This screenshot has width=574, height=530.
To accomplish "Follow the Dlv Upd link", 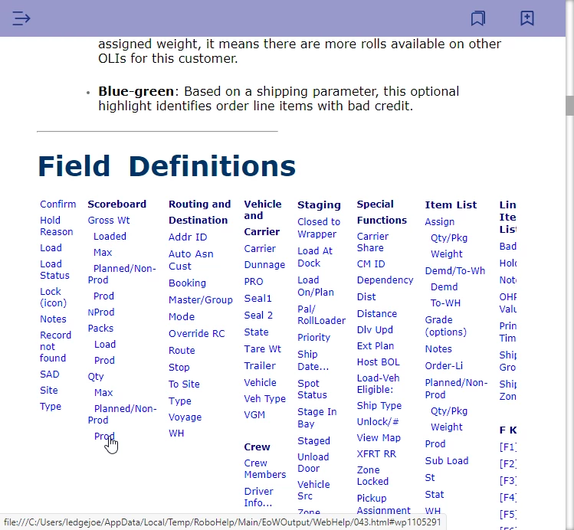I will pos(375,330).
